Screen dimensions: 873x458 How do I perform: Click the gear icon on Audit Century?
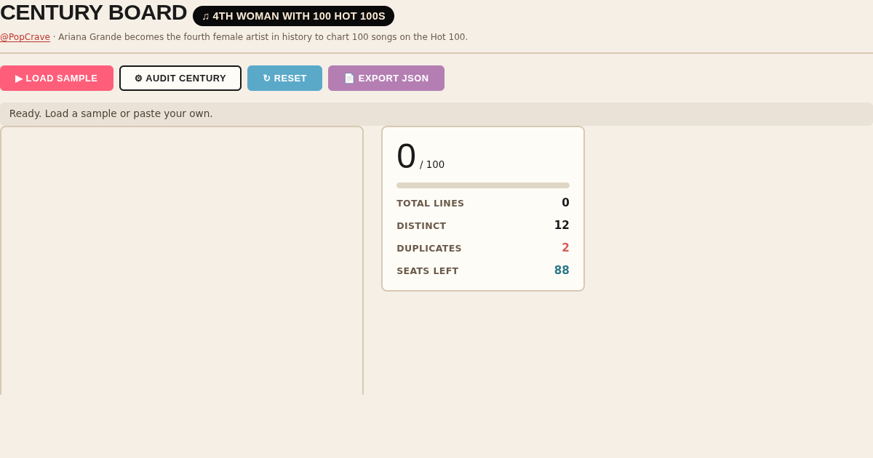click(138, 79)
